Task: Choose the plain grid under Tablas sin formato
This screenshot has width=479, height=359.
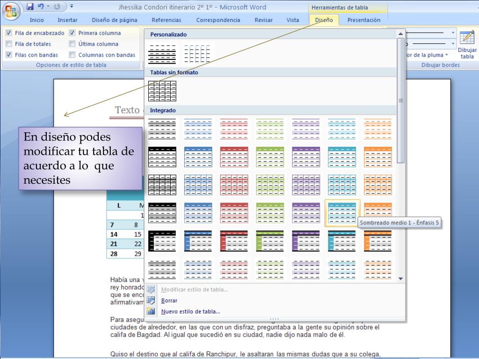Action: (x=162, y=91)
